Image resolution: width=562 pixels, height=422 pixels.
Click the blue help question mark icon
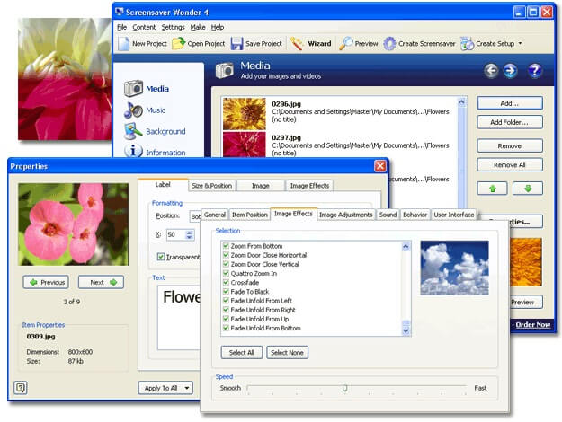tap(534, 70)
